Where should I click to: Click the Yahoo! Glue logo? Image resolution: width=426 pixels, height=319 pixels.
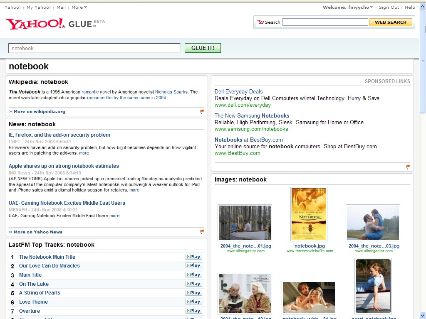[55, 24]
